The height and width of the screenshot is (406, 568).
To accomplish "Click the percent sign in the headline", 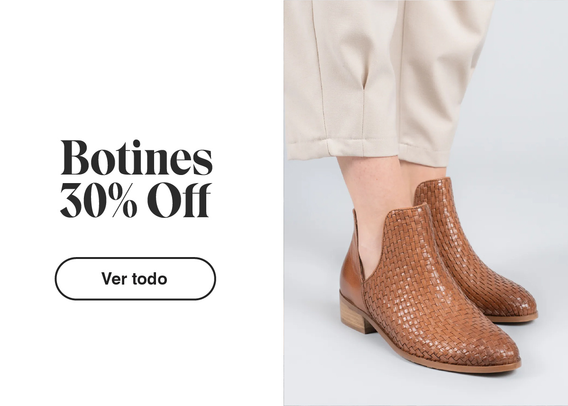I will (x=123, y=201).
